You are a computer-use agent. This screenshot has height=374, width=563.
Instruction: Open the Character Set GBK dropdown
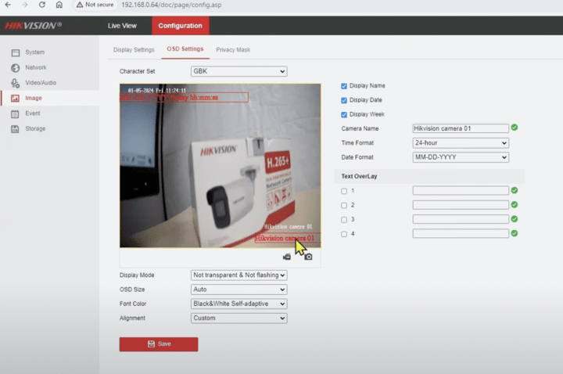pos(238,71)
